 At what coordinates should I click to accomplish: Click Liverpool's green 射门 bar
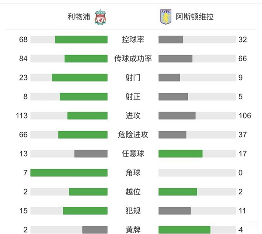pos(79,78)
